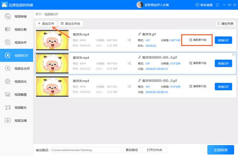
Task: Click 联系客服 in the title bar
Action: (x=204, y=5)
